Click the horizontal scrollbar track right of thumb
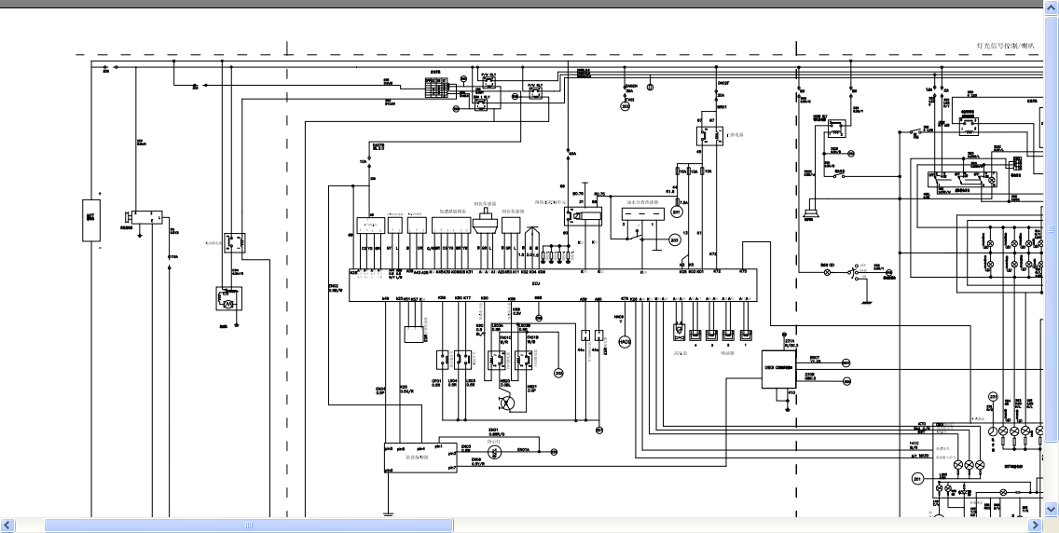This screenshot has height=533, width=1059. tap(740, 526)
